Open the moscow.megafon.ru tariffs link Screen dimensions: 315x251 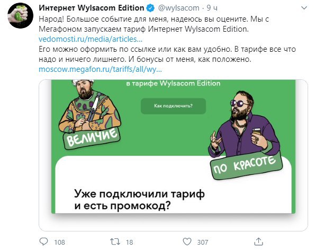coord(100,69)
